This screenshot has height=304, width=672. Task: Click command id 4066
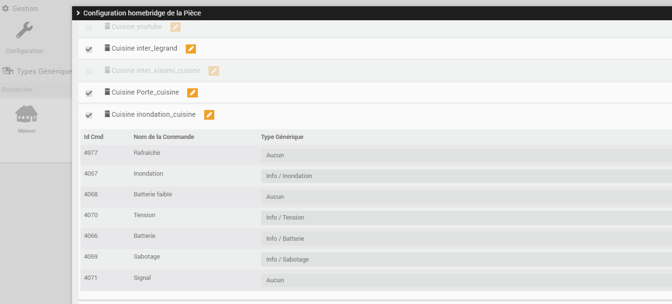coord(91,236)
